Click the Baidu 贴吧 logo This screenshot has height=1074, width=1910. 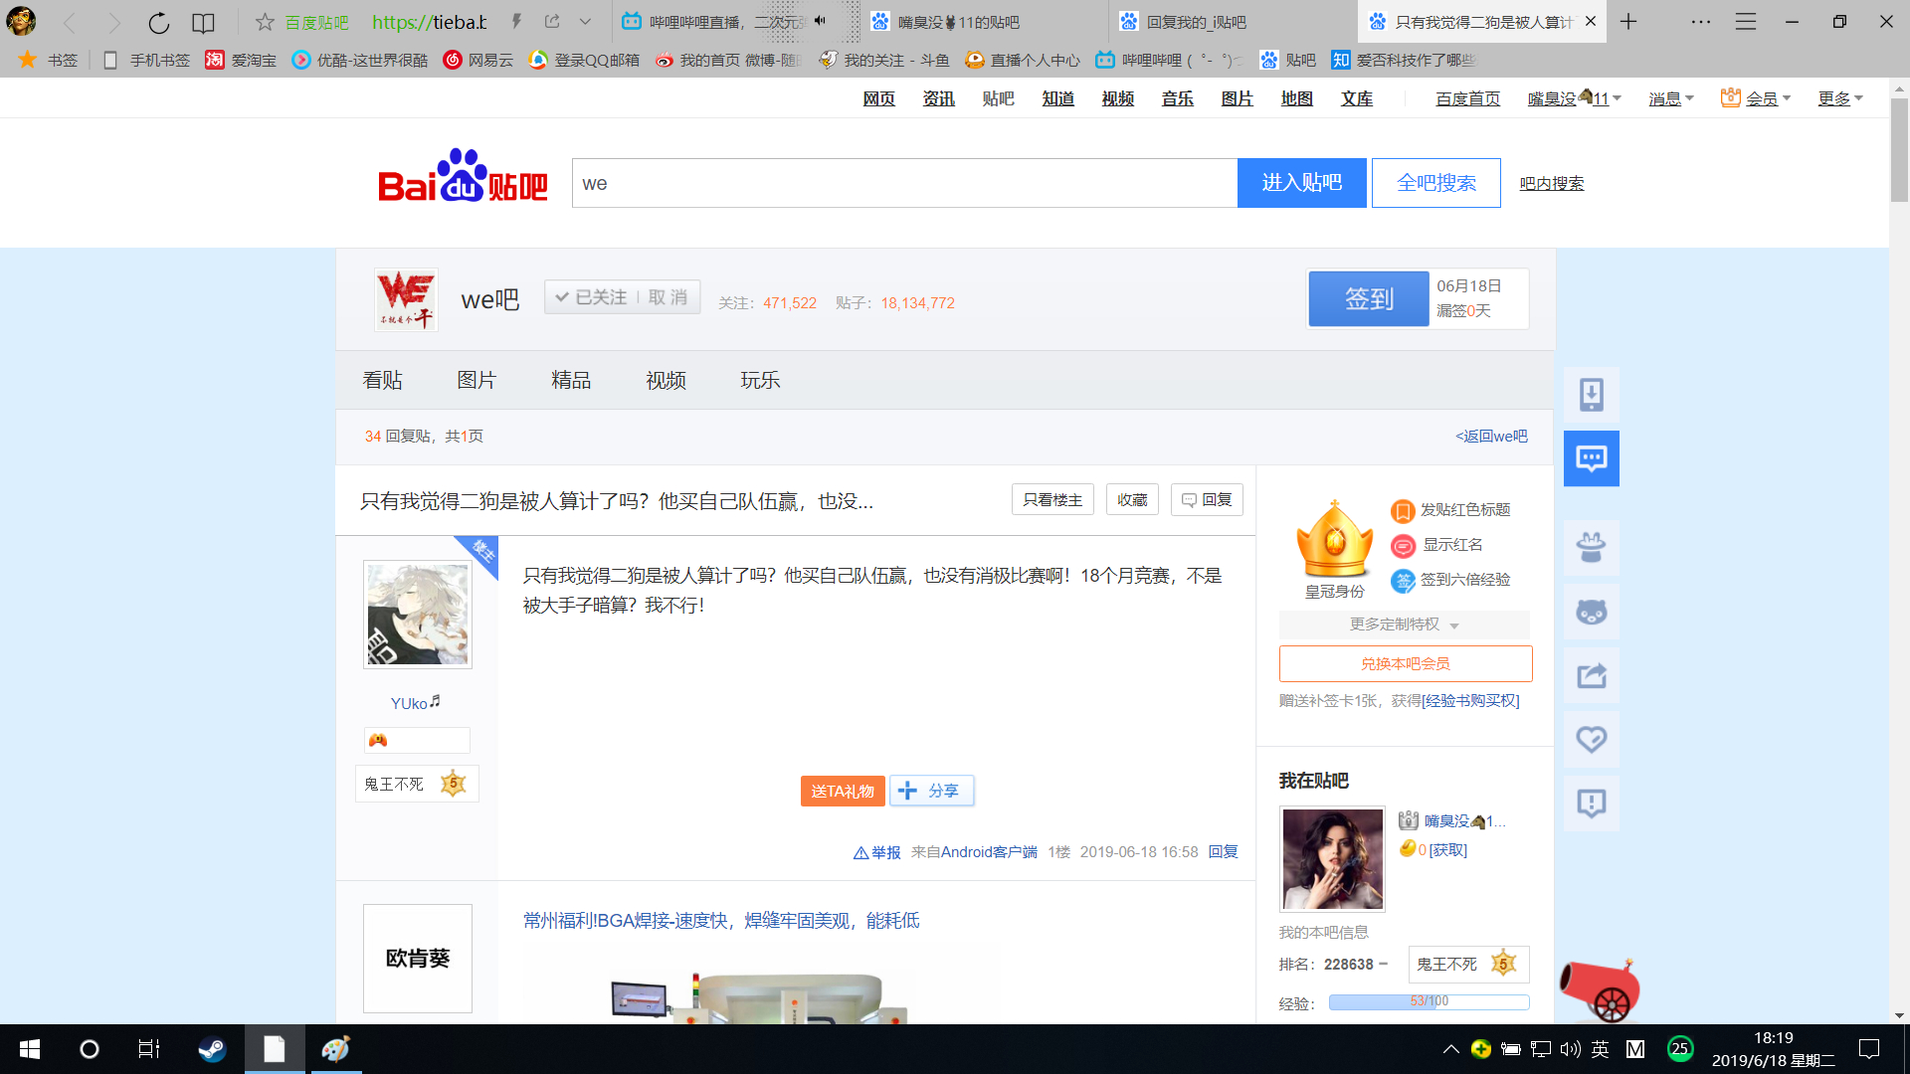tap(463, 177)
